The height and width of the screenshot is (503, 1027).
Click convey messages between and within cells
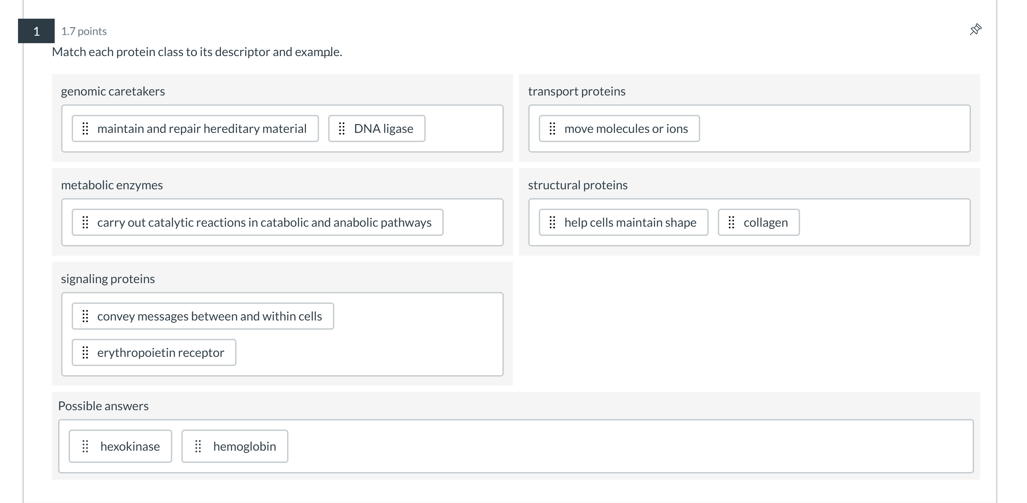tap(209, 316)
